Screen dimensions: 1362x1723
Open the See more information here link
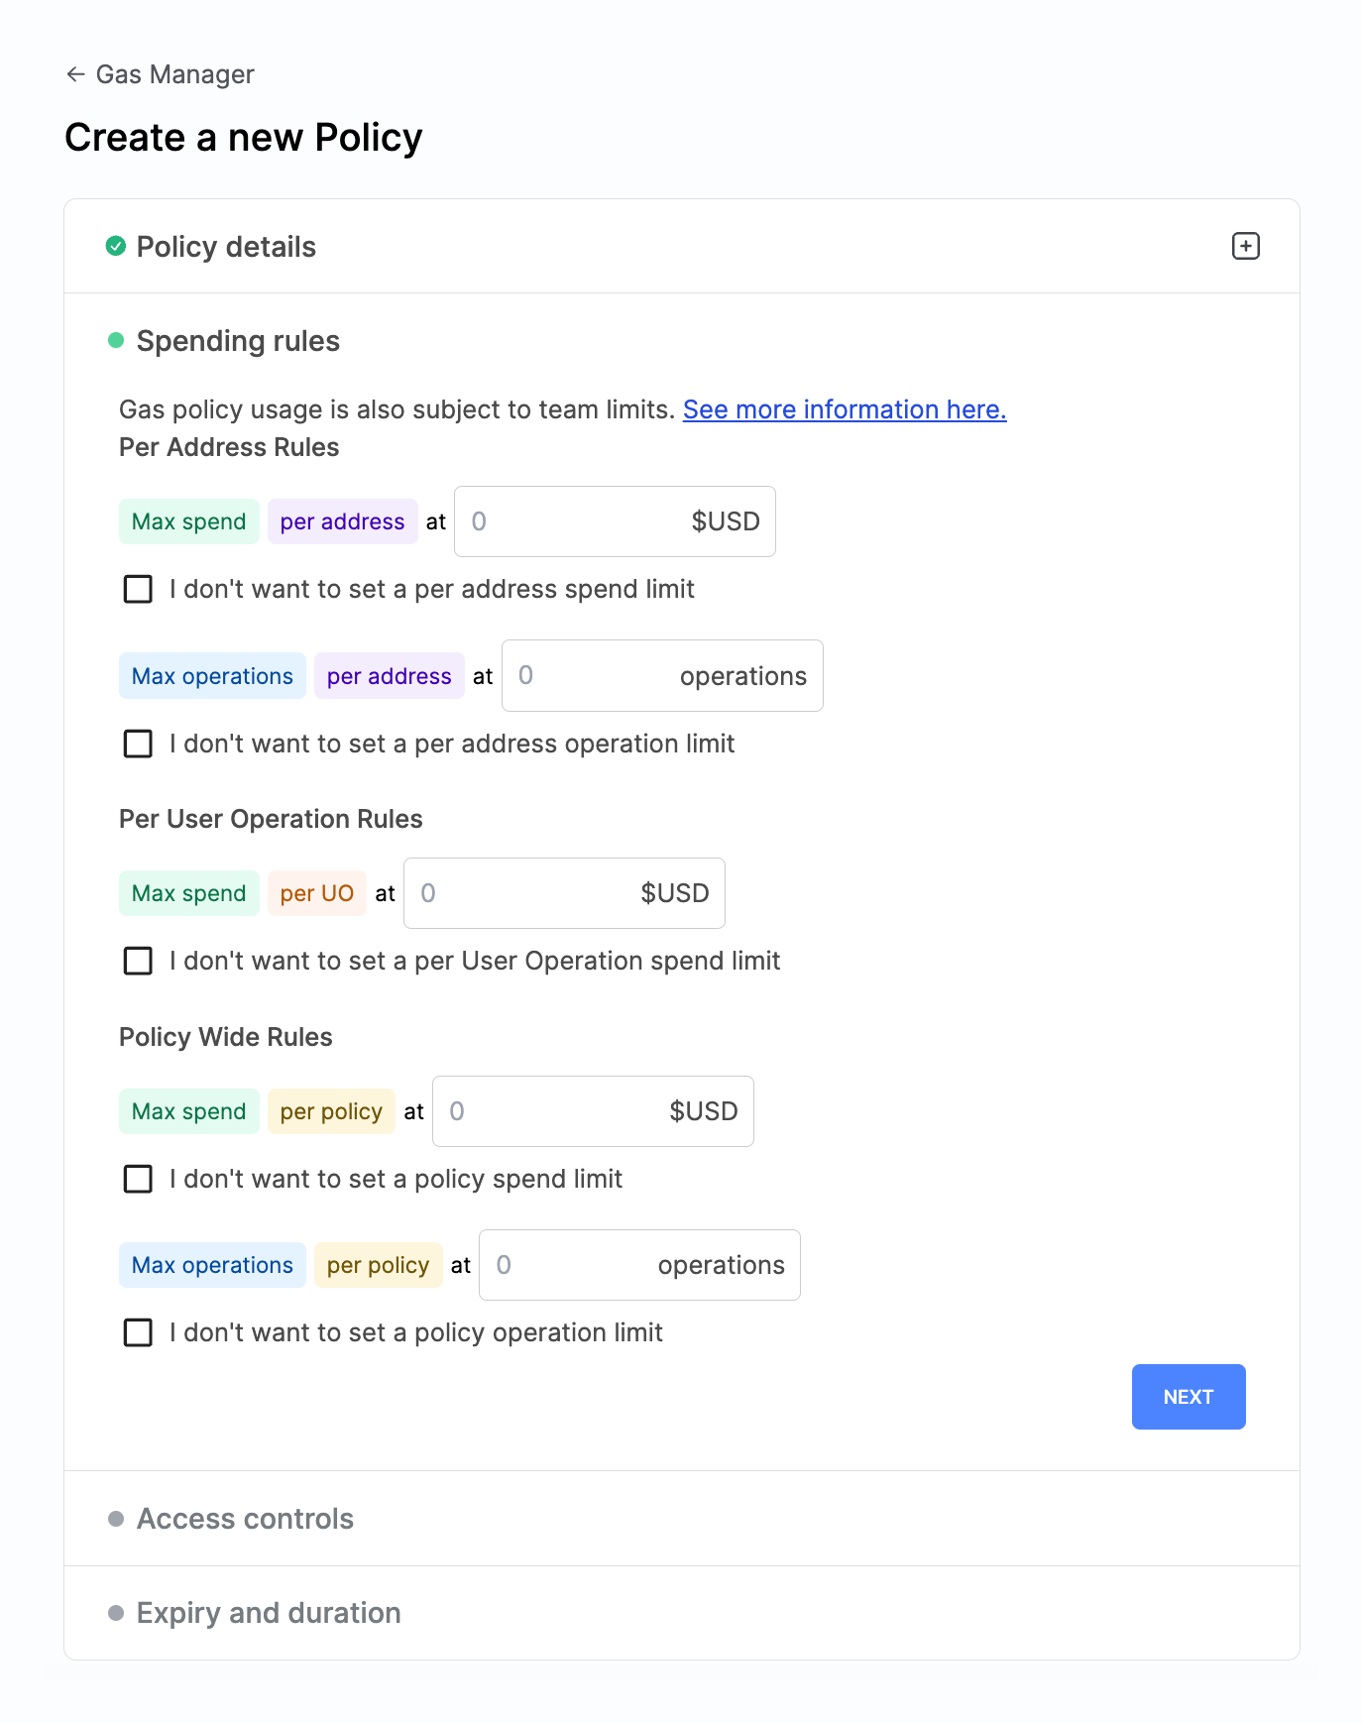click(x=845, y=408)
